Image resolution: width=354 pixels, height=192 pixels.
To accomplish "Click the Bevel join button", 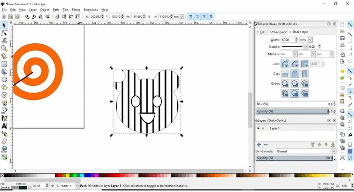I will [295, 64].
